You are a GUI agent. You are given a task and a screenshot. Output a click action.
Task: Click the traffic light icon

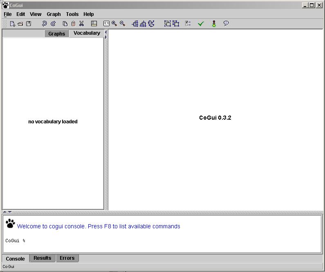[214, 24]
